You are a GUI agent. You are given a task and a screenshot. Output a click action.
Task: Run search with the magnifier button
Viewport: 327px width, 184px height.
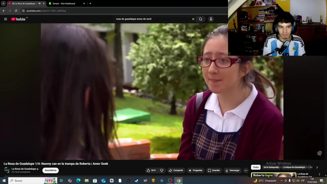click(x=201, y=19)
